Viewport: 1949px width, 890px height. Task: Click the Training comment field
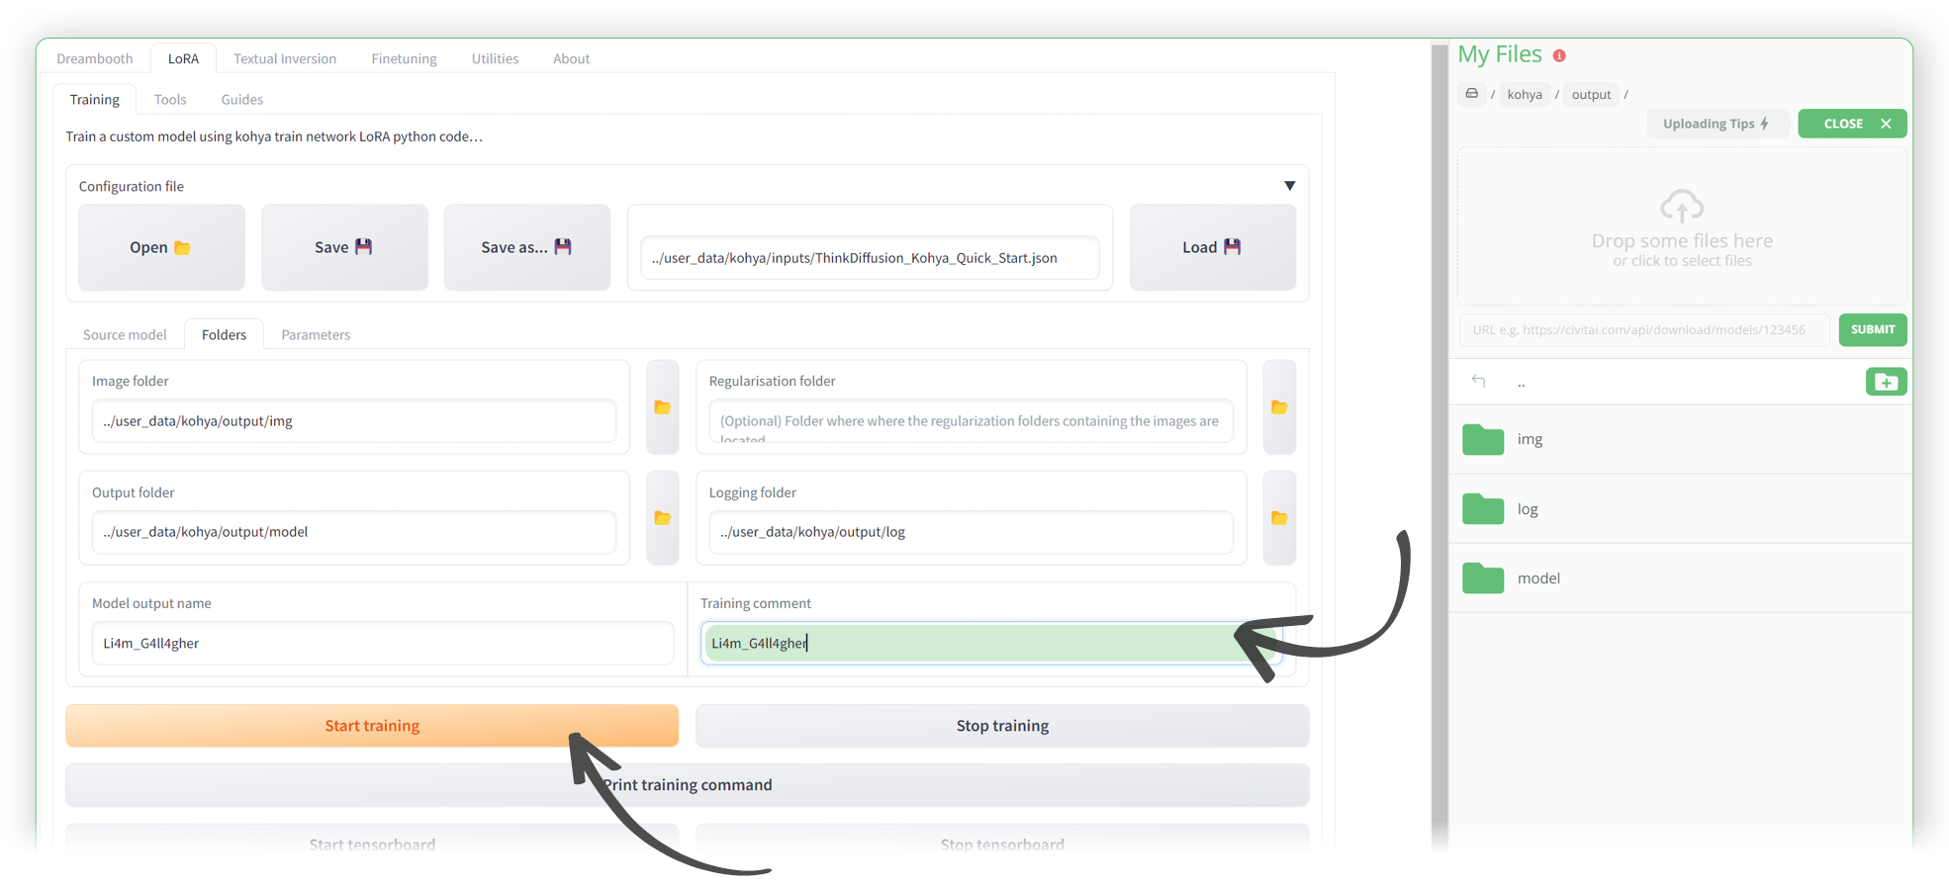990,643
